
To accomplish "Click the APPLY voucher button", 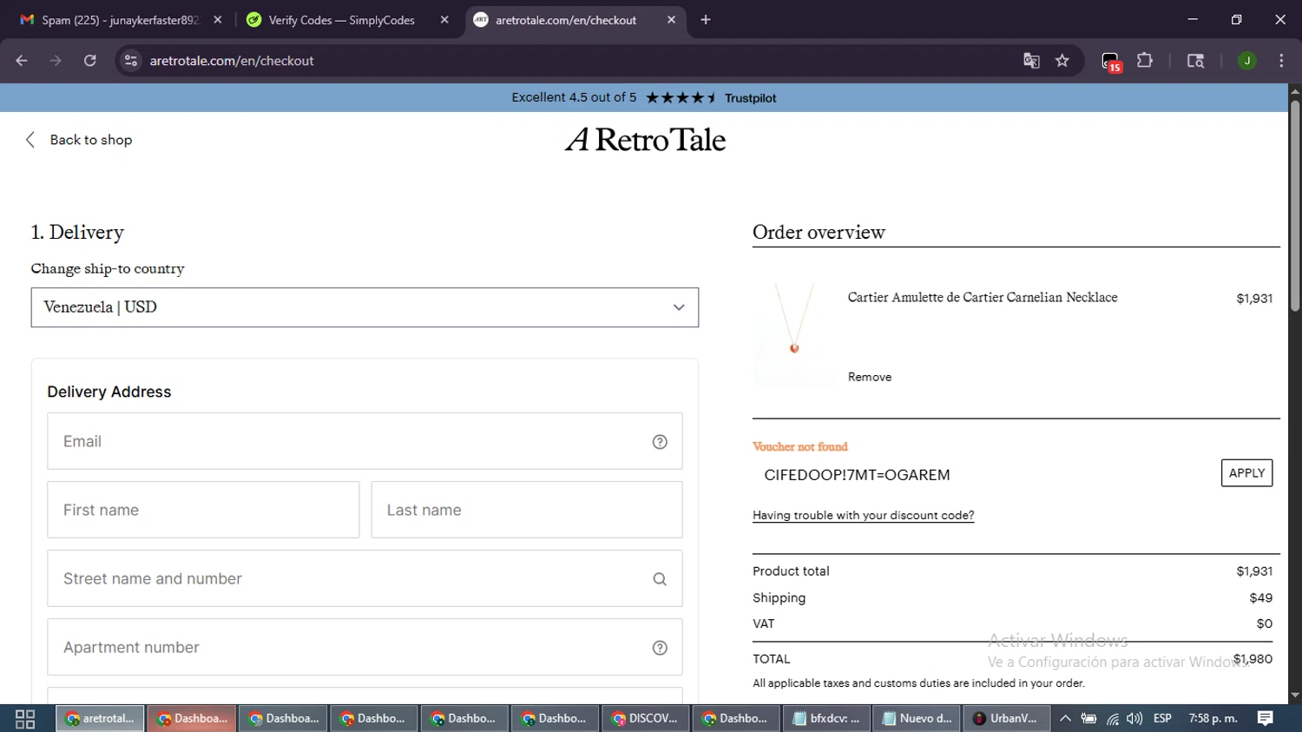I will [1246, 473].
